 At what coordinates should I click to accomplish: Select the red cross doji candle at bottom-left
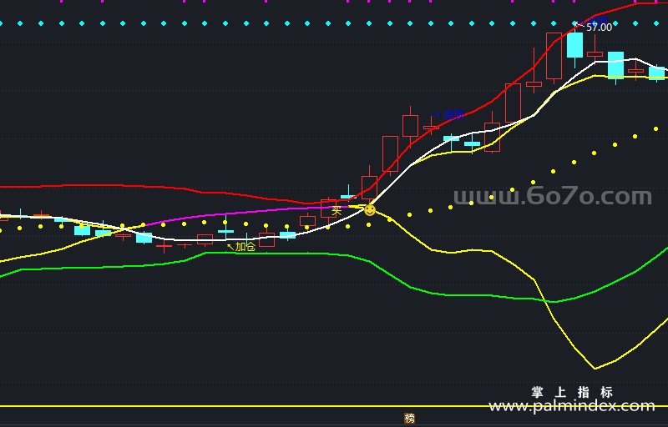[x=164, y=245]
